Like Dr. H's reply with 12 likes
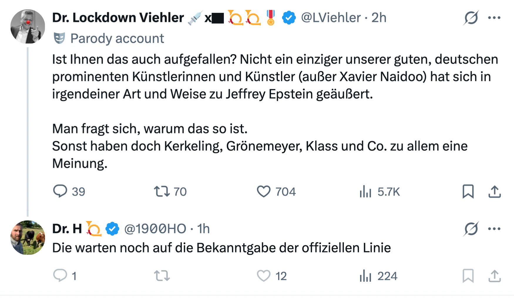 click(263, 276)
